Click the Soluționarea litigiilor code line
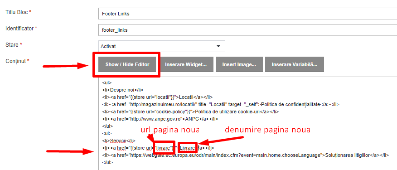 (x=246, y=155)
